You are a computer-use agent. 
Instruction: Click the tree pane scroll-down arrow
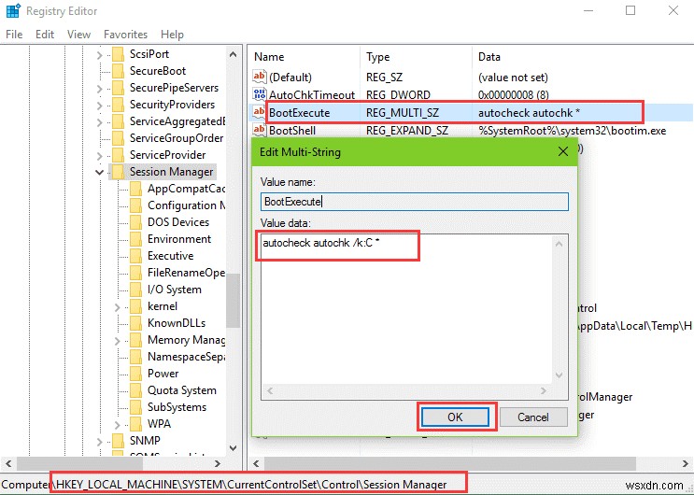(233, 447)
